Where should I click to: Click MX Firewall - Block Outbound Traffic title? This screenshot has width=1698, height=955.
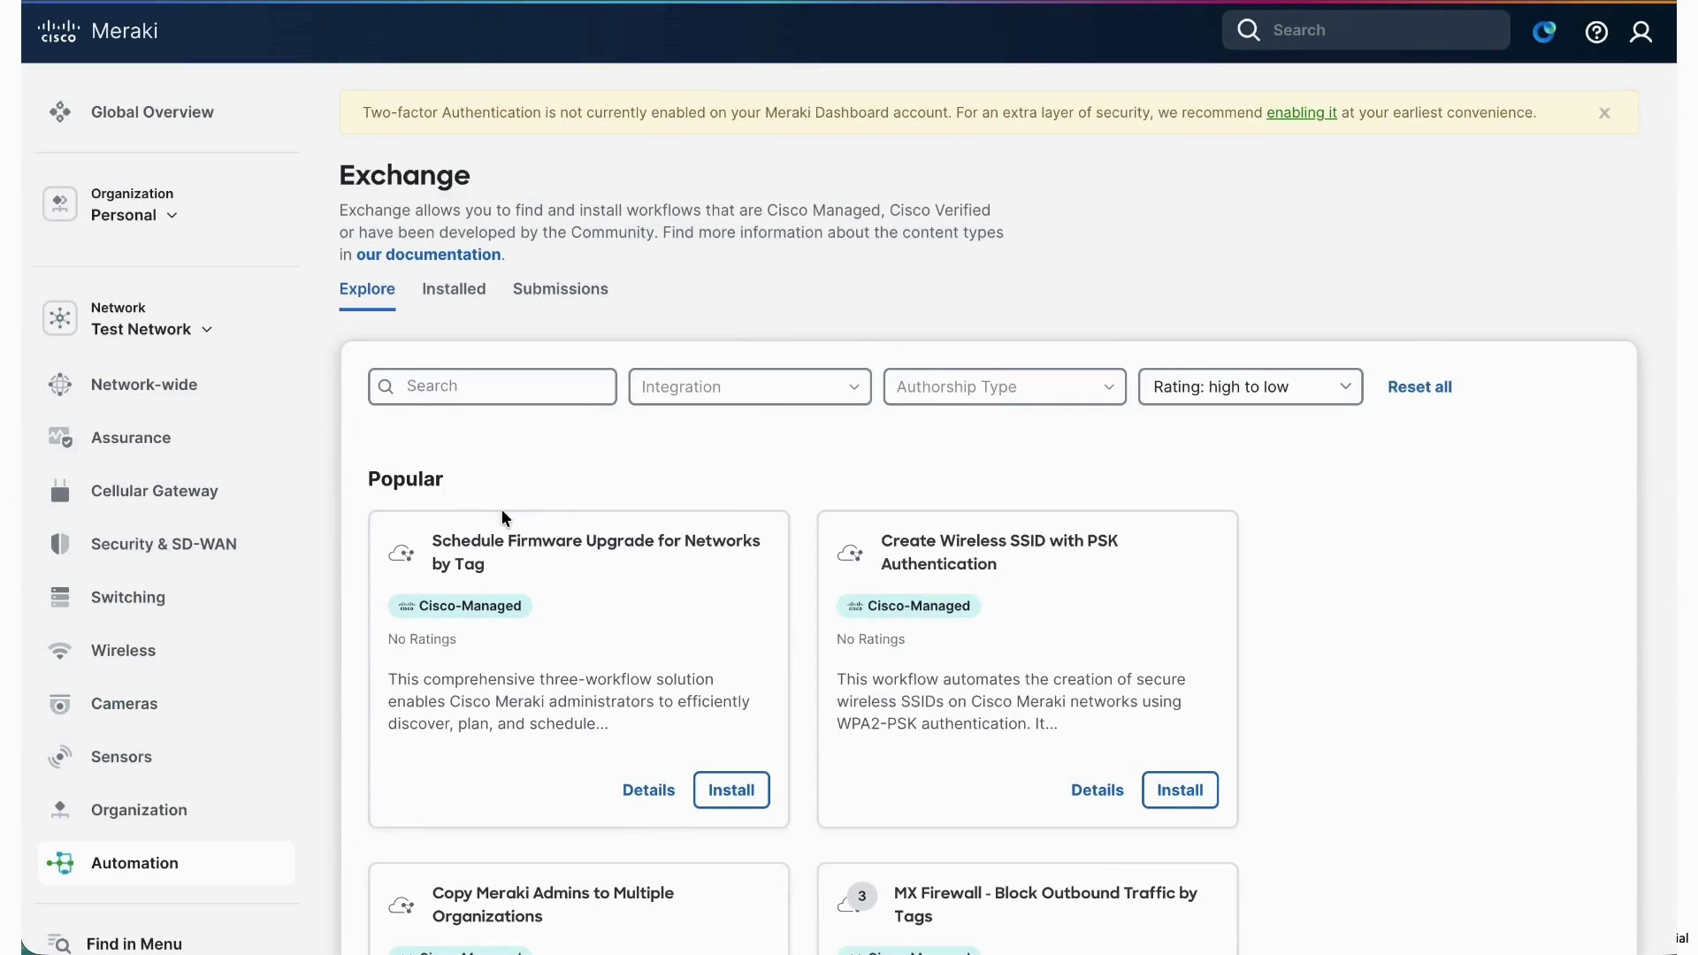[x=1045, y=905]
